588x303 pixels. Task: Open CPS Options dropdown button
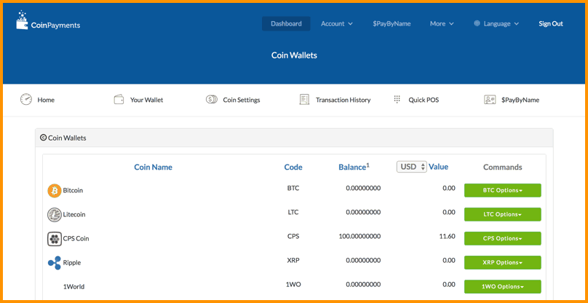point(503,238)
